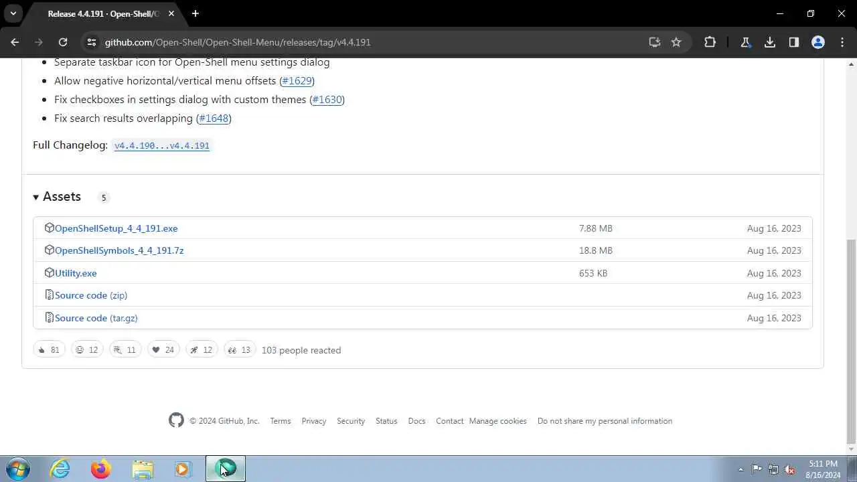Open site information icon in address bar
This screenshot has width=857, height=482.
[x=92, y=42]
